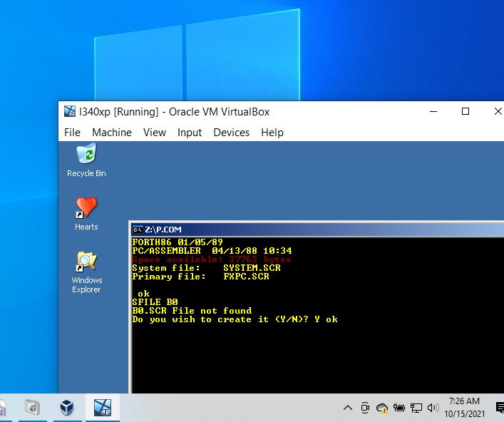Screen dimensions: 504x422
Task: Click the 'FORTH86 01/05/89' line
Action: 178,242
